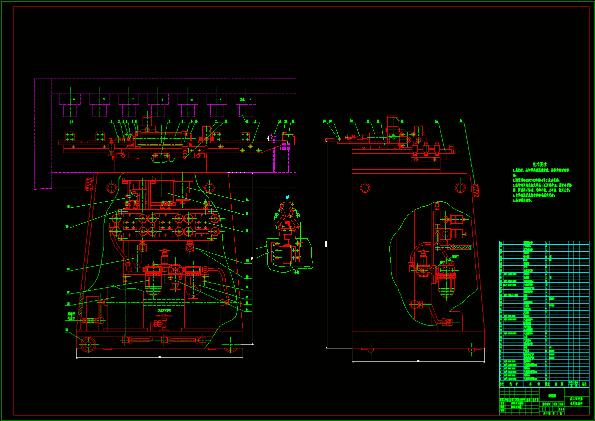Select the right lifting hole circle in the front view
The width and height of the screenshot is (595, 421).
click(x=209, y=188)
